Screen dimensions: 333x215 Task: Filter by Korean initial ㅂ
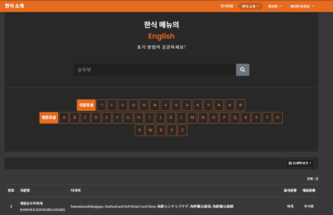(155, 105)
